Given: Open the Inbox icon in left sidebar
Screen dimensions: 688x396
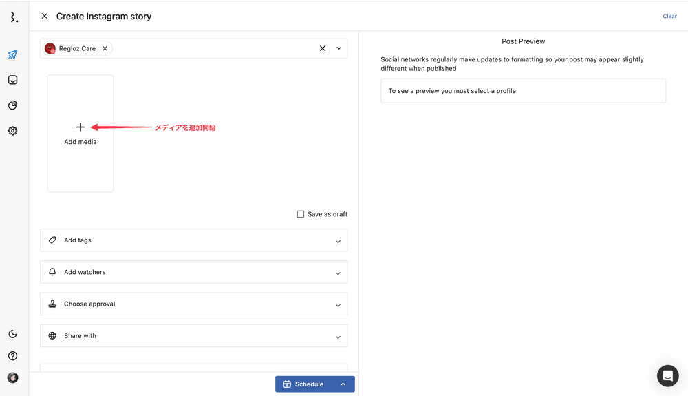Looking at the screenshot, I should click(x=12, y=80).
